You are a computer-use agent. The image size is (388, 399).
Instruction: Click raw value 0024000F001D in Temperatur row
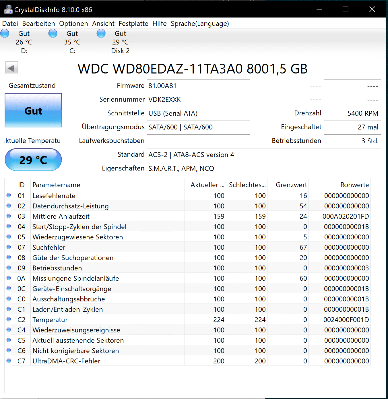pyautogui.click(x=346, y=320)
